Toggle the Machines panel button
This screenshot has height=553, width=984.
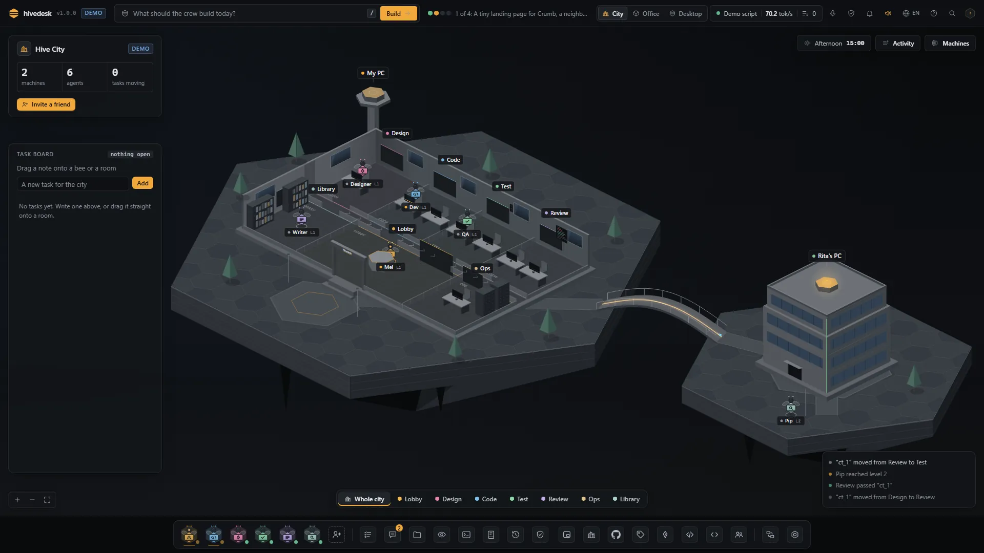click(x=950, y=44)
